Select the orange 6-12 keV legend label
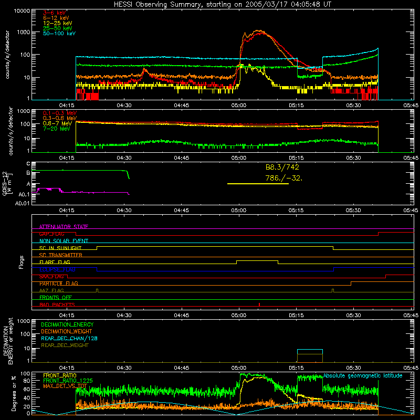The height and width of the screenshot is (420, 420). tap(56, 18)
